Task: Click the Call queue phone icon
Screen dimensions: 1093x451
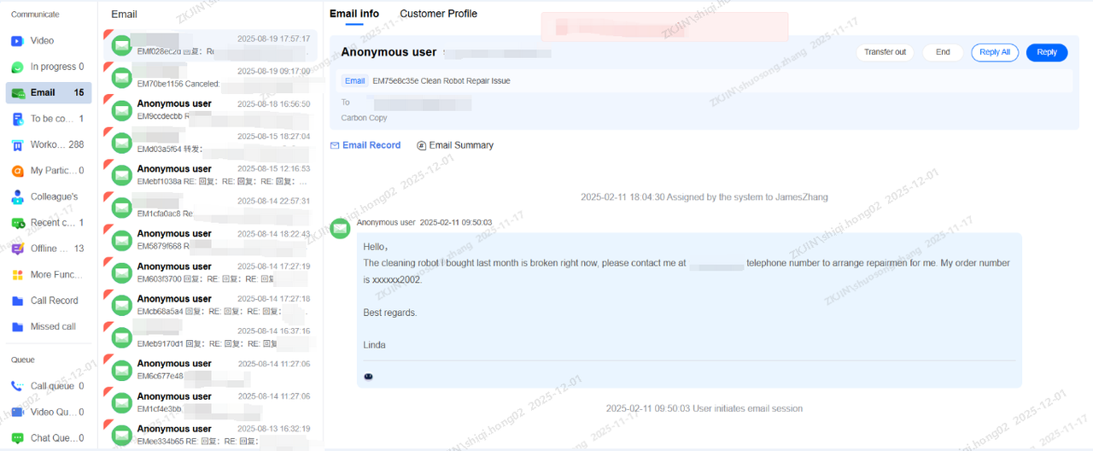Action: 17,386
